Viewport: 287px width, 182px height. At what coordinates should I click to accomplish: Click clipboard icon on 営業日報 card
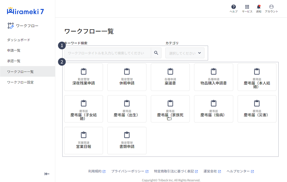[84, 135]
